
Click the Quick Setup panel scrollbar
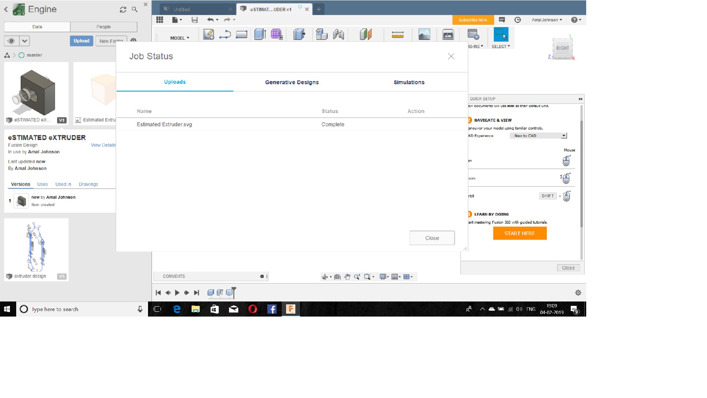click(x=581, y=173)
